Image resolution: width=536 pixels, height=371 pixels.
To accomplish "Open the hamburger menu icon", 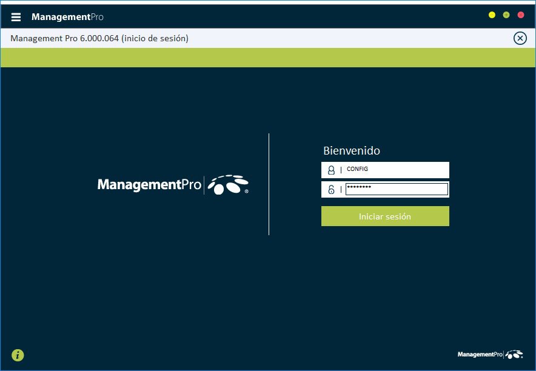I will coord(16,17).
